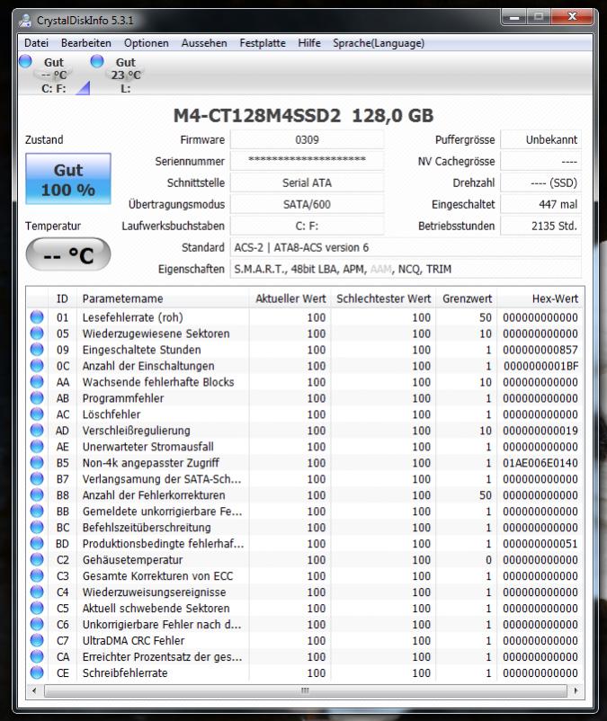Click the Grenzwert column header
607x721 pixels.
click(467, 298)
